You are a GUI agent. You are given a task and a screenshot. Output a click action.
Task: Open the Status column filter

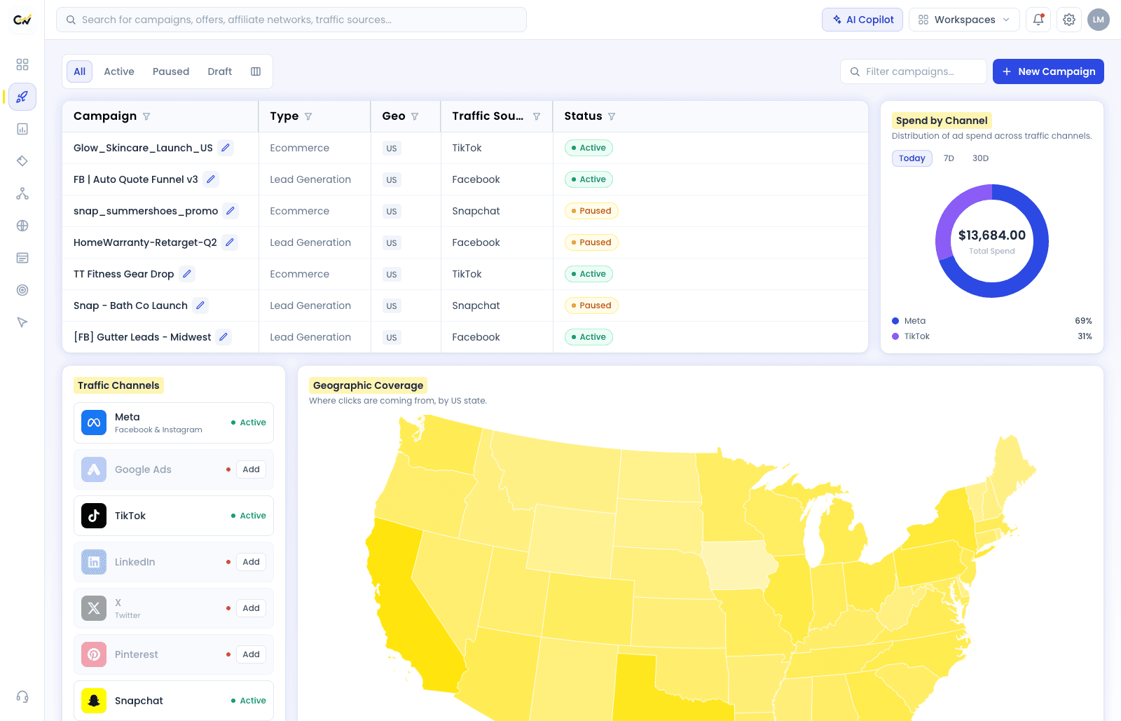click(612, 116)
